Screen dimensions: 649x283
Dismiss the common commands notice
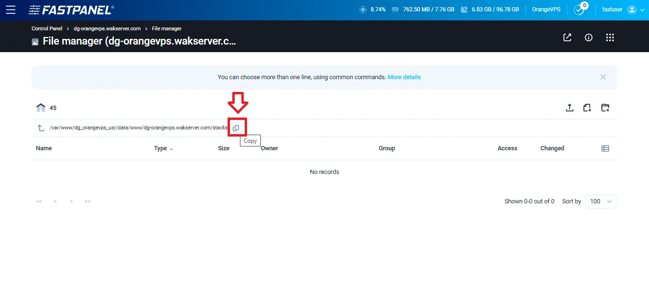[x=603, y=77]
